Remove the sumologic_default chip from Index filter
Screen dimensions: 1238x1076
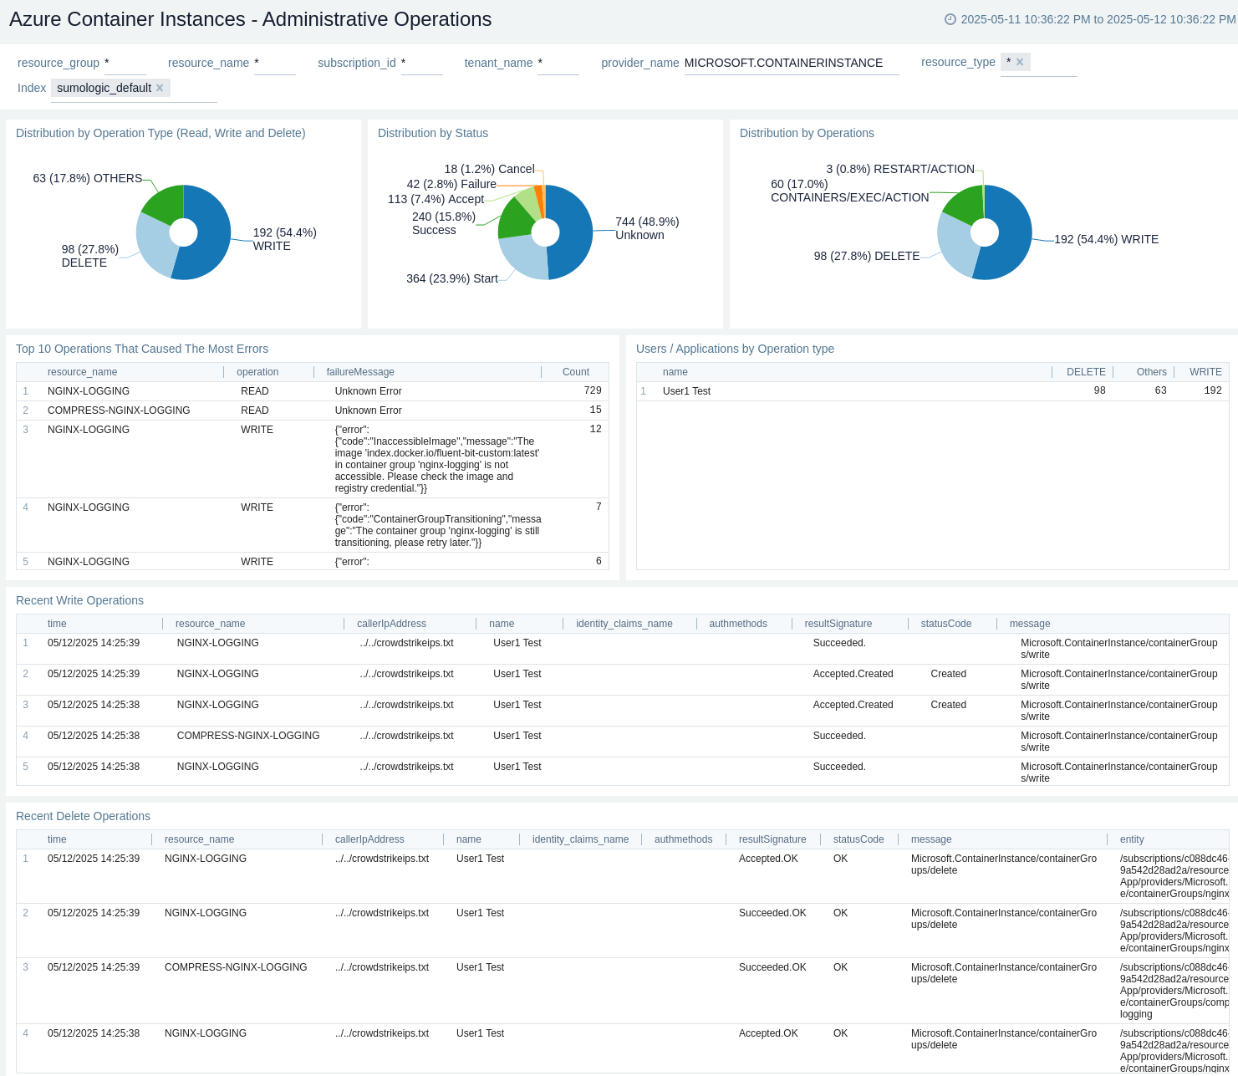(x=160, y=88)
